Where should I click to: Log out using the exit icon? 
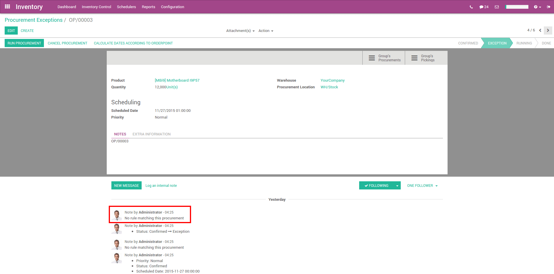click(x=549, y=7)
